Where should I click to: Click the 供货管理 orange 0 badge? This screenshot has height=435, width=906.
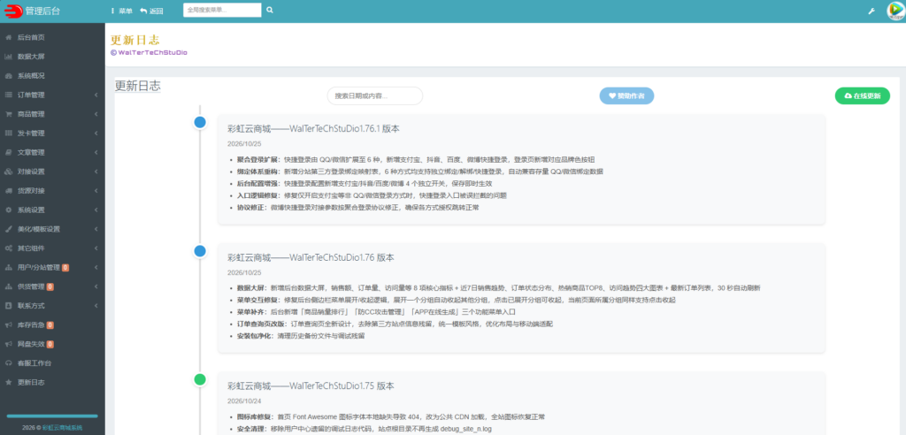pos(50,286)
